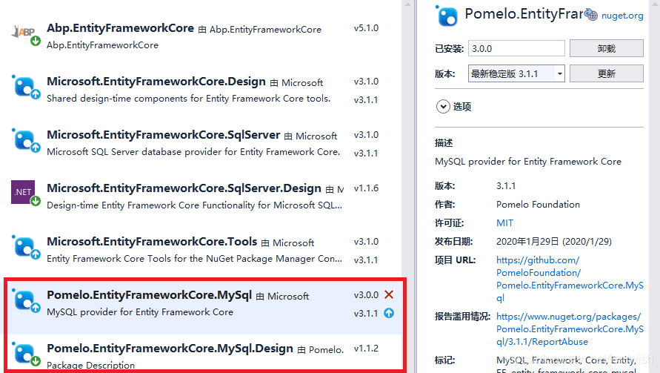This screenshot has height=373, width=660.
Task: Click the v3.0.0 version on Pomelo MySql row
Action: 366,295
